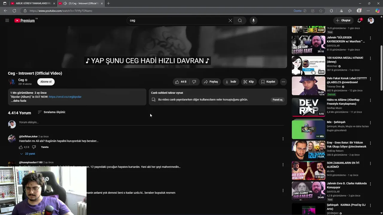Create a clip with Klip
Viewport: 383px width, 215px height.
pos(248,82)
